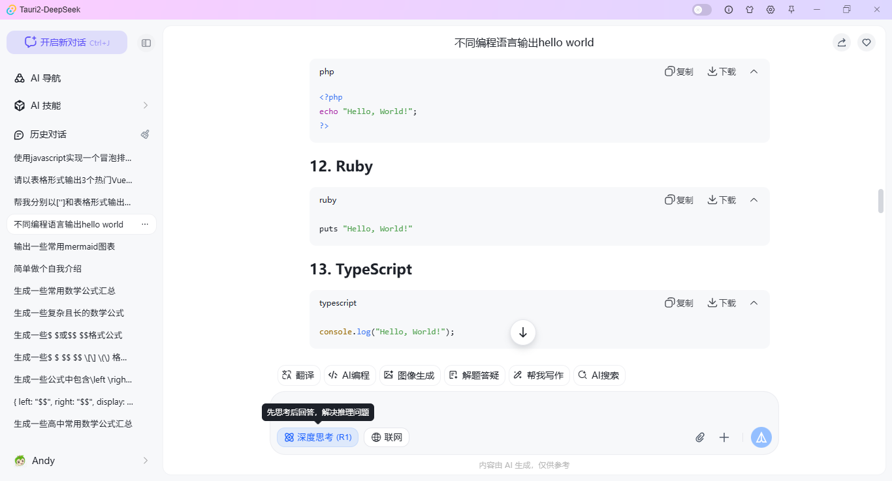Open chat 输出一些常用mermaid图表
892x481 pixels.
(x=82, y=246)
